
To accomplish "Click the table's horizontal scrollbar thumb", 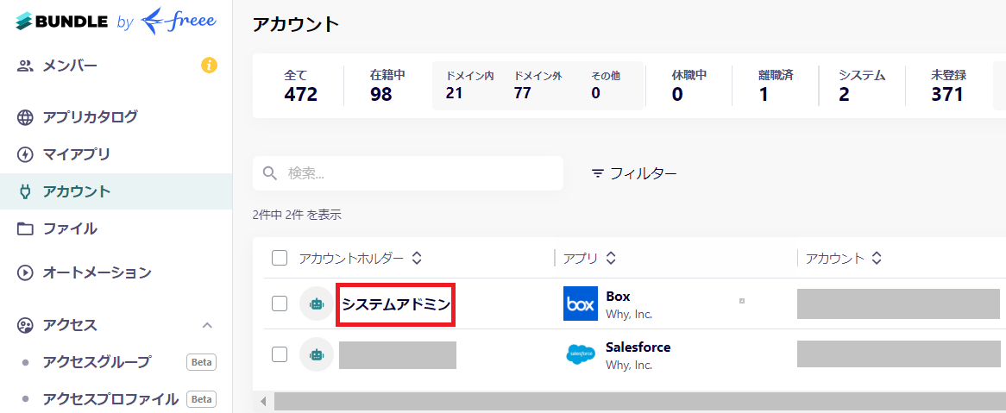I will (639, 402).
